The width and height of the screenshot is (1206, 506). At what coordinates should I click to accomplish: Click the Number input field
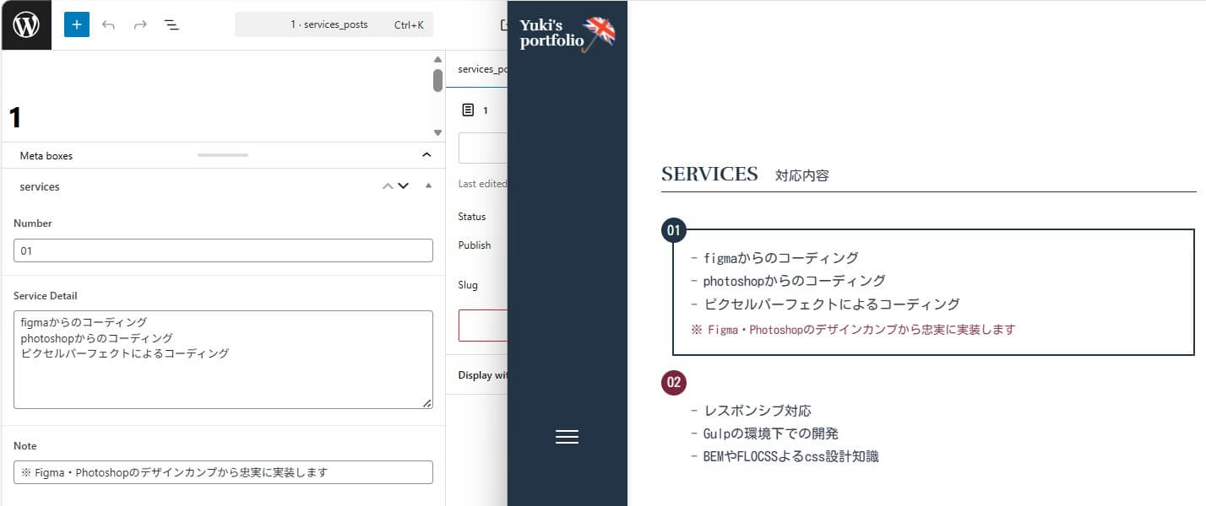(223, 250)
